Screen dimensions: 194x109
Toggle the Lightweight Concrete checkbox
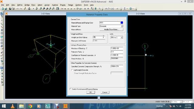click(72, 70)
